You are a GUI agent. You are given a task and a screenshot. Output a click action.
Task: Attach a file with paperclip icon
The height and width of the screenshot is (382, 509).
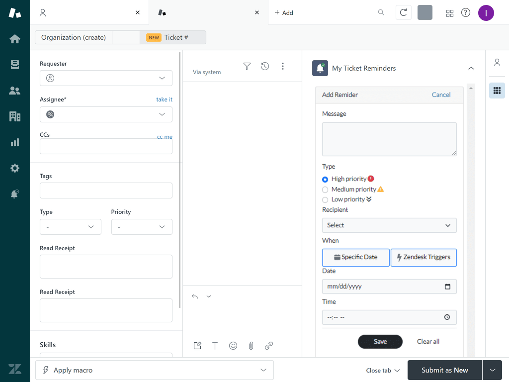click(x=251, y=346)
